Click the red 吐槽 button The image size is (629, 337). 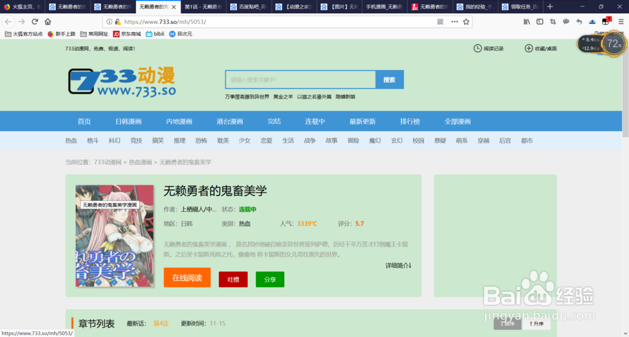click(233, 279)
